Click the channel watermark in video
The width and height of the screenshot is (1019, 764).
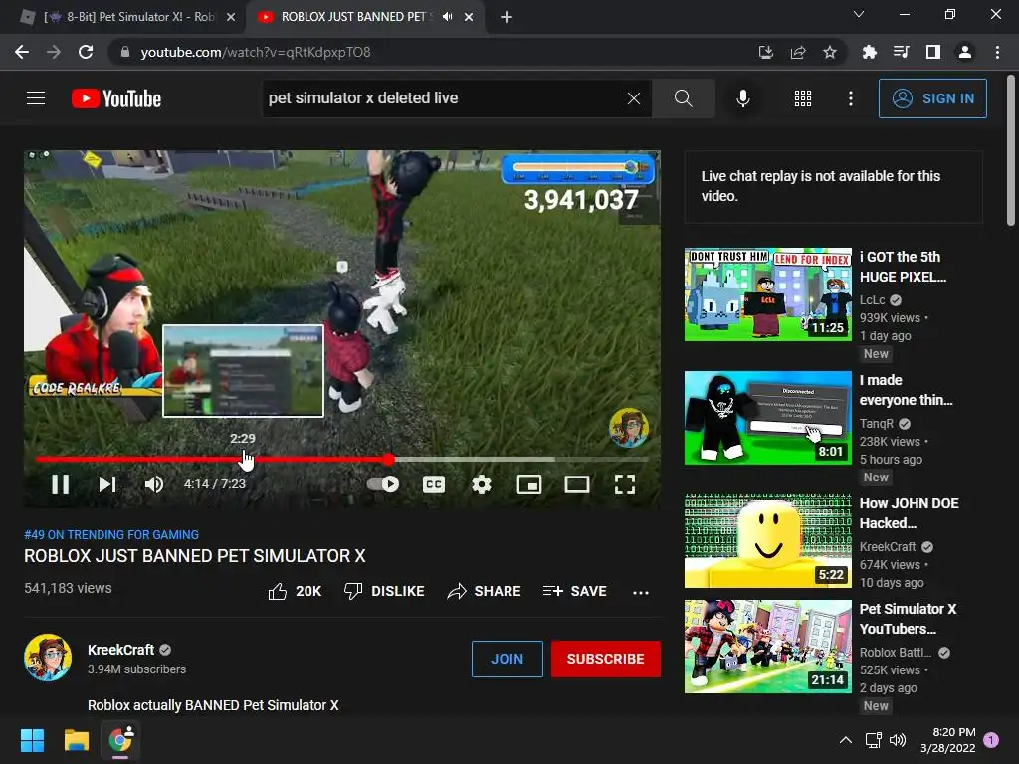[629, 428]
